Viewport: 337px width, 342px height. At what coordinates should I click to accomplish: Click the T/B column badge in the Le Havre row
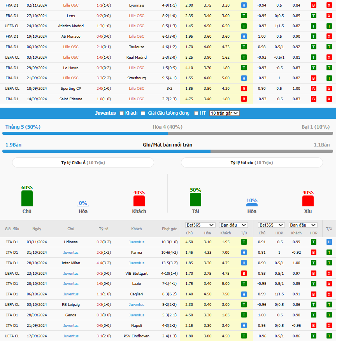coord(244,68)
